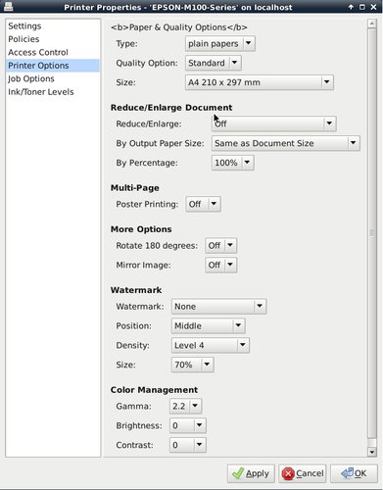Click the Apply button
This screenshot has height=490, width=383.
[x=251, y=473]
